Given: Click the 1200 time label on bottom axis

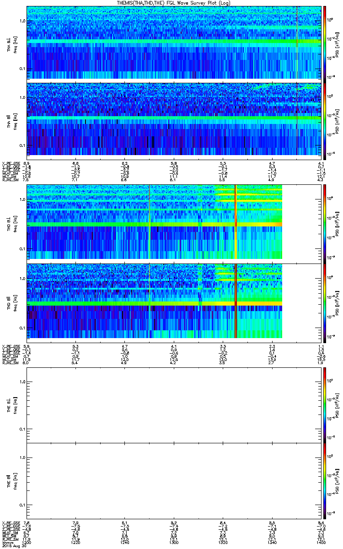Looking at the screenshot, I should pyautogui.click(x=27, y=542).
